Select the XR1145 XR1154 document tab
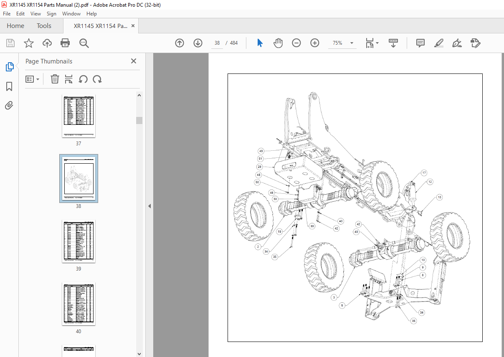Screen dimensions: 504x357 101,26
